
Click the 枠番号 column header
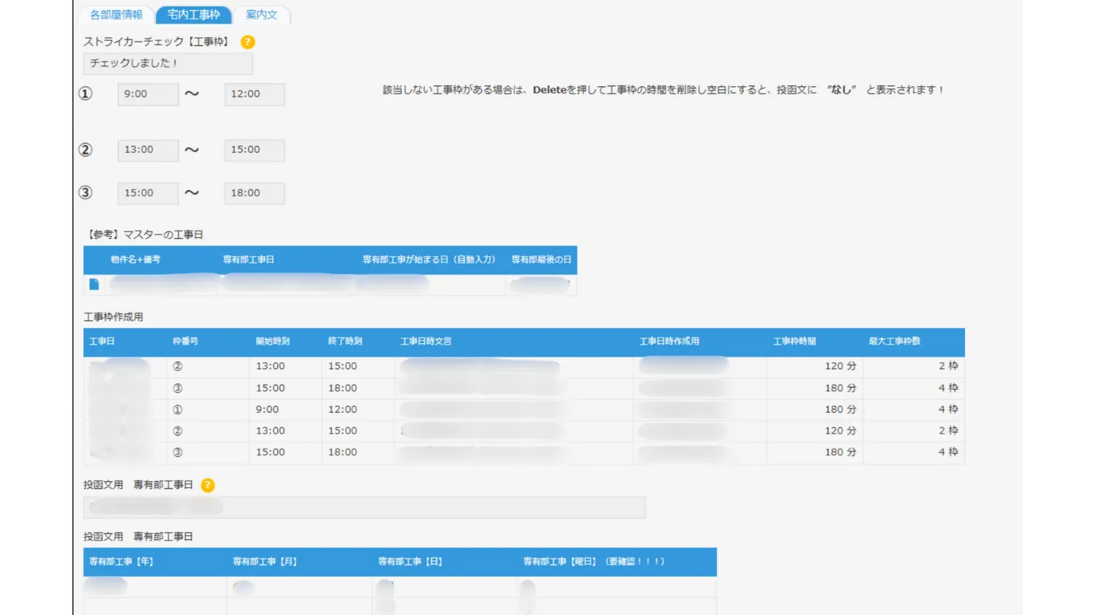[185, 341]
